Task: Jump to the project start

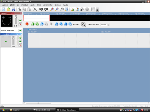Action: 56,24
